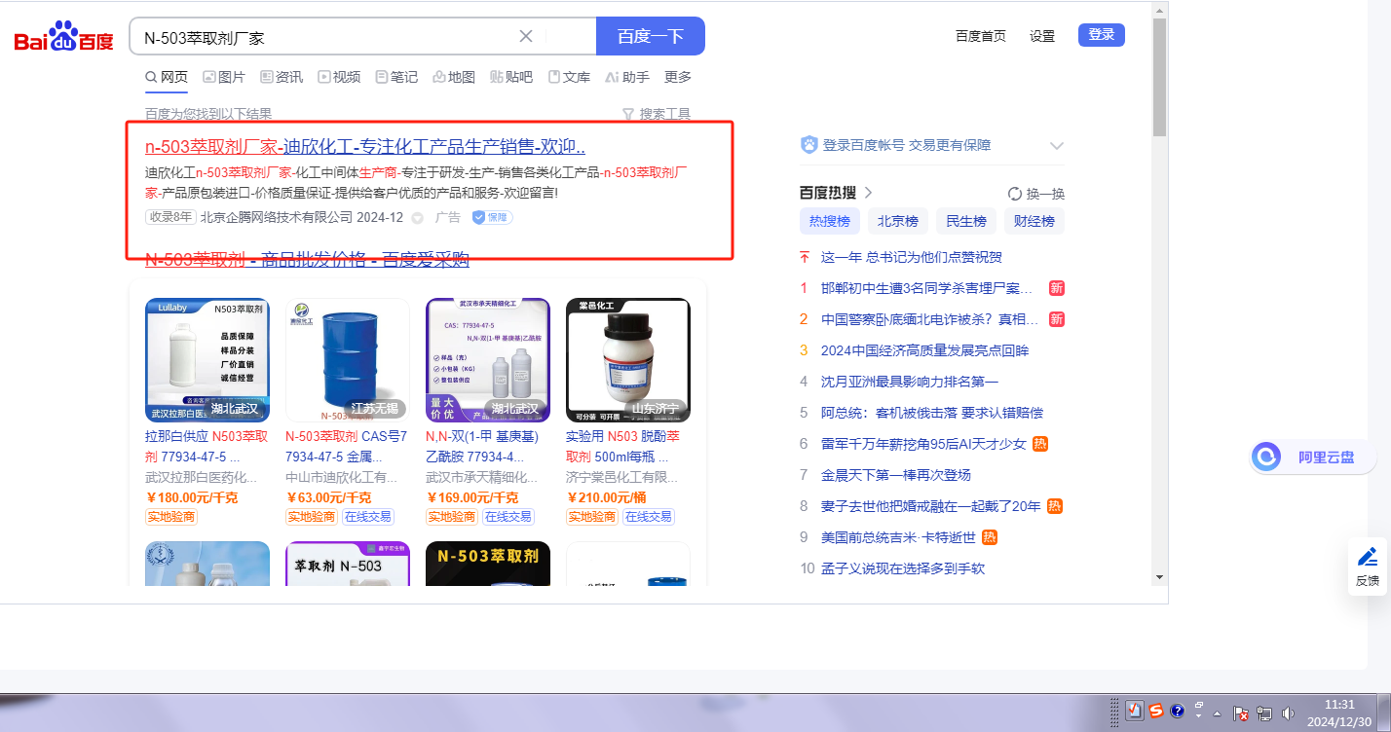This screenshot has height=732, width=1391.
Task: Open the N-503萃取剂 百度爱采购 result link
Action: pyautogui.click(x=308, y=260)
